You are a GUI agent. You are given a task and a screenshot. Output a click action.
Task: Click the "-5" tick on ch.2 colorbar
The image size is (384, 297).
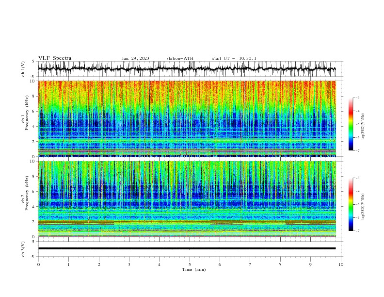357,204
